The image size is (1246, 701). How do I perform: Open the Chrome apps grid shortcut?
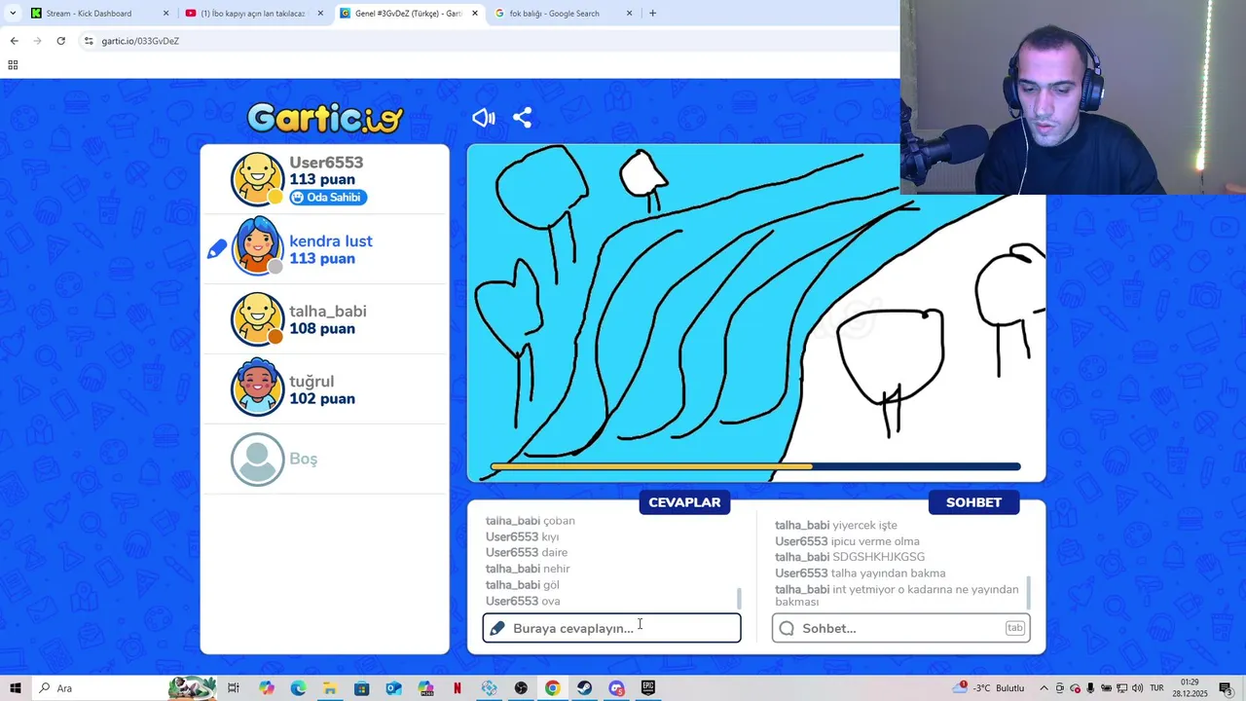click(13, 65)
